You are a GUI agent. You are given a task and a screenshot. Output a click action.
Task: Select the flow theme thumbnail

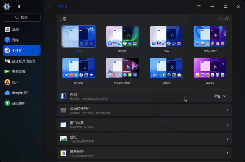coord(166,36)
